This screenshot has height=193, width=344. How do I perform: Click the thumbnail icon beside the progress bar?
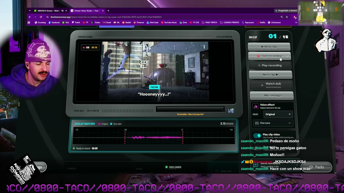pos(231,110)
